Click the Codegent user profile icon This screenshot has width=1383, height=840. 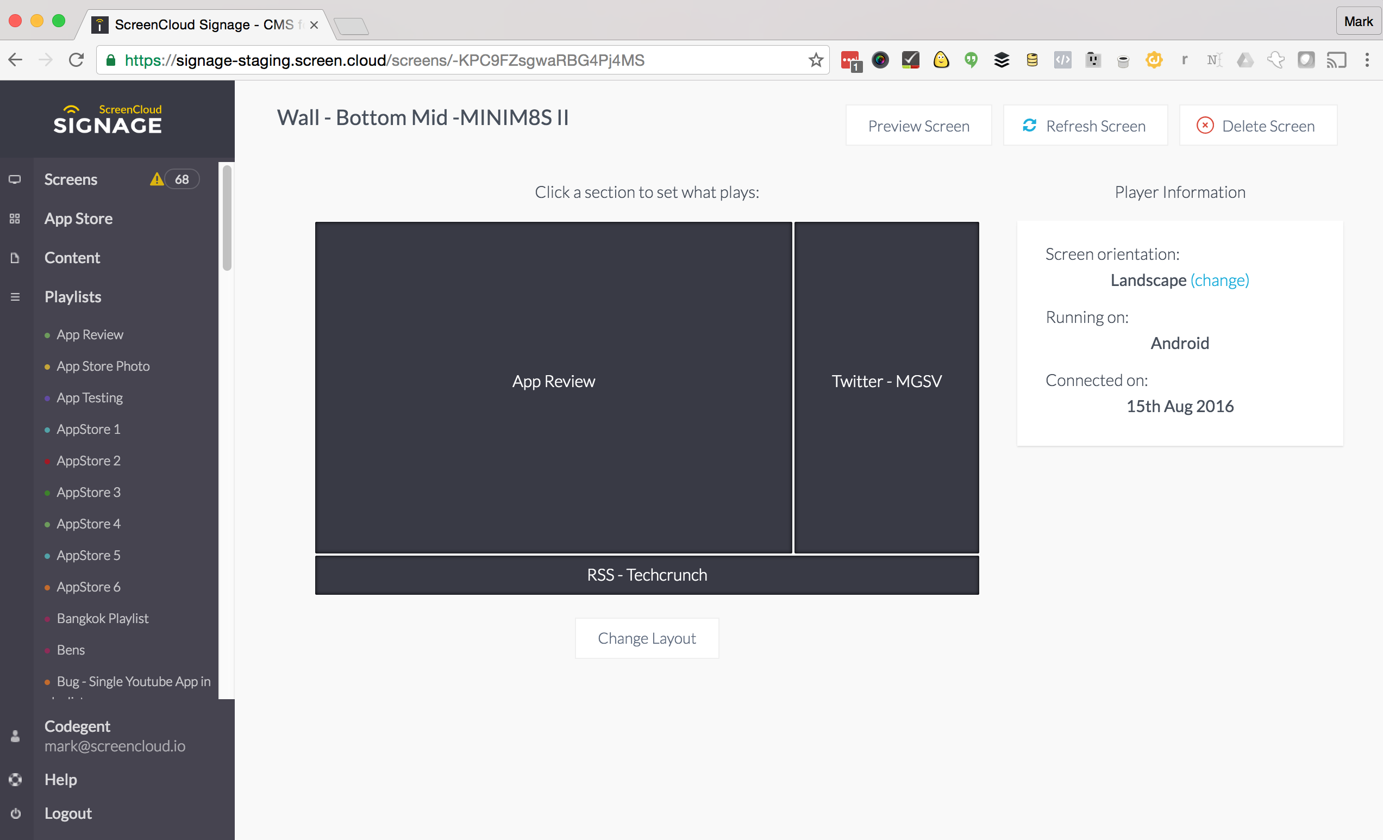15,737
